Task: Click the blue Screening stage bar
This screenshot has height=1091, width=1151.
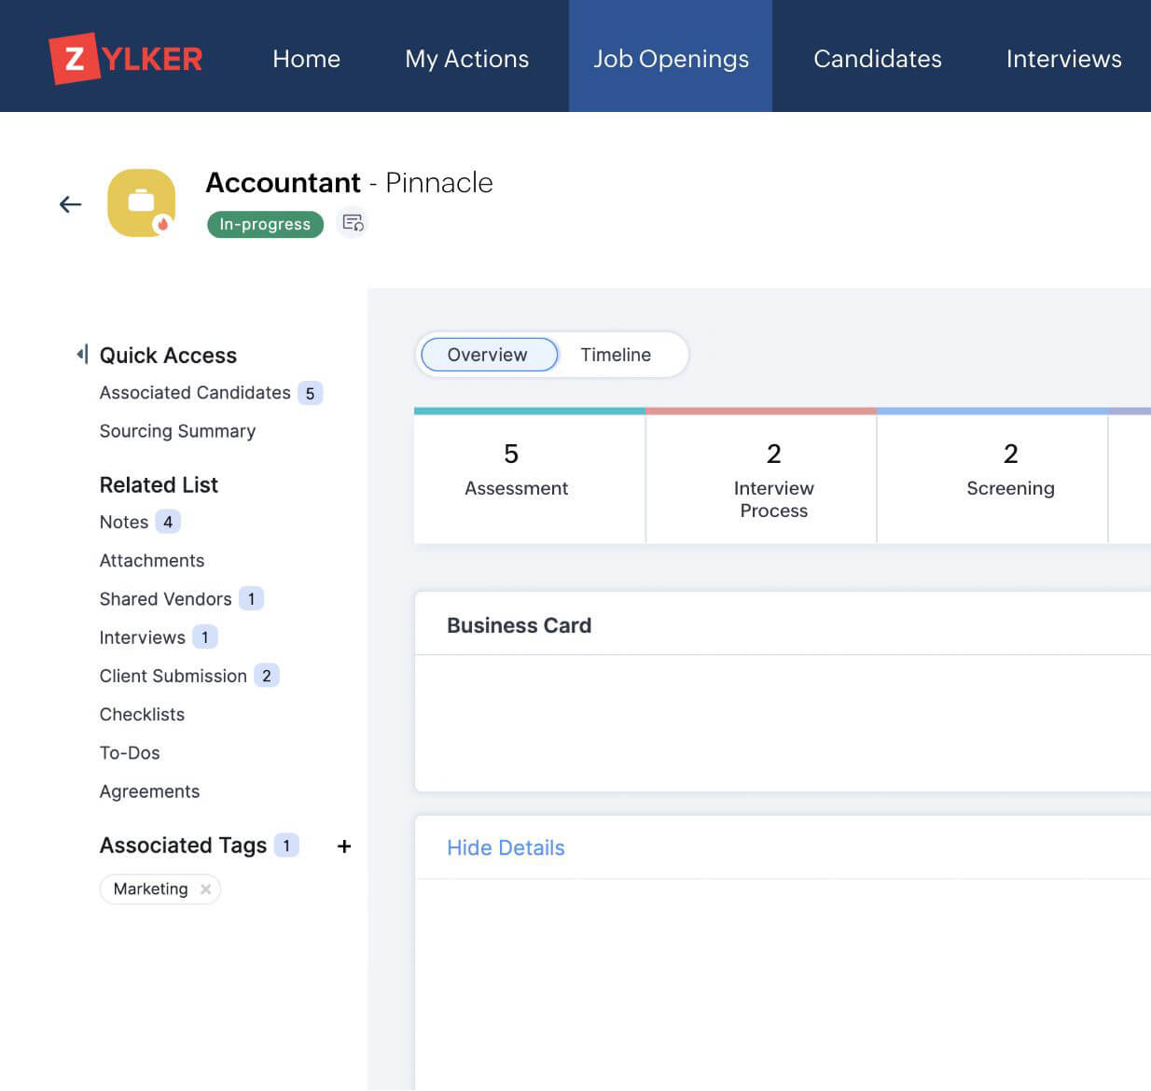Action: tap(992, 411)
